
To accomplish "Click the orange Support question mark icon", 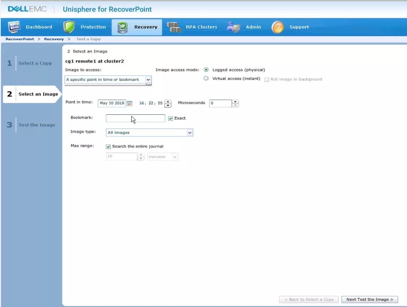I will point(277,27).
